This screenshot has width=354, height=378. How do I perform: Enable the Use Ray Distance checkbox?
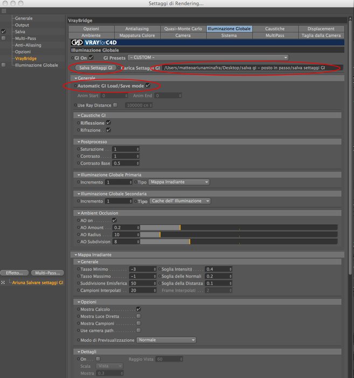point(115,105)
